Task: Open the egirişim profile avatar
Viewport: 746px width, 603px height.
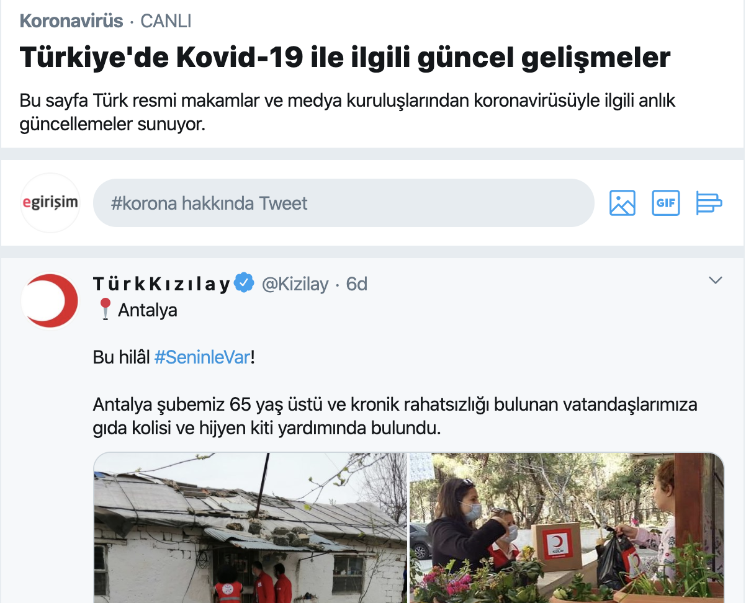Action: click(50, 203)
